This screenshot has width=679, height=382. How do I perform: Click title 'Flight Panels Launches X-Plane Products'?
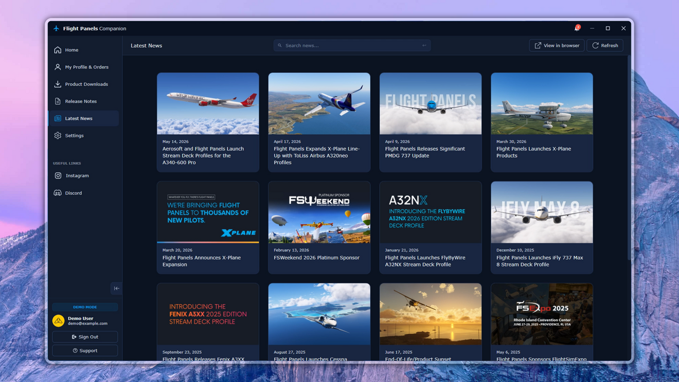pyautogui.click(x=533, y=152)
